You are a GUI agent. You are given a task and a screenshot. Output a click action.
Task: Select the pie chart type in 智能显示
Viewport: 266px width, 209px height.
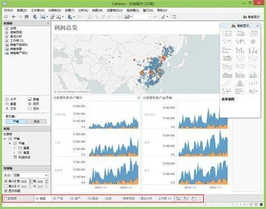click(x=253, y=42)
